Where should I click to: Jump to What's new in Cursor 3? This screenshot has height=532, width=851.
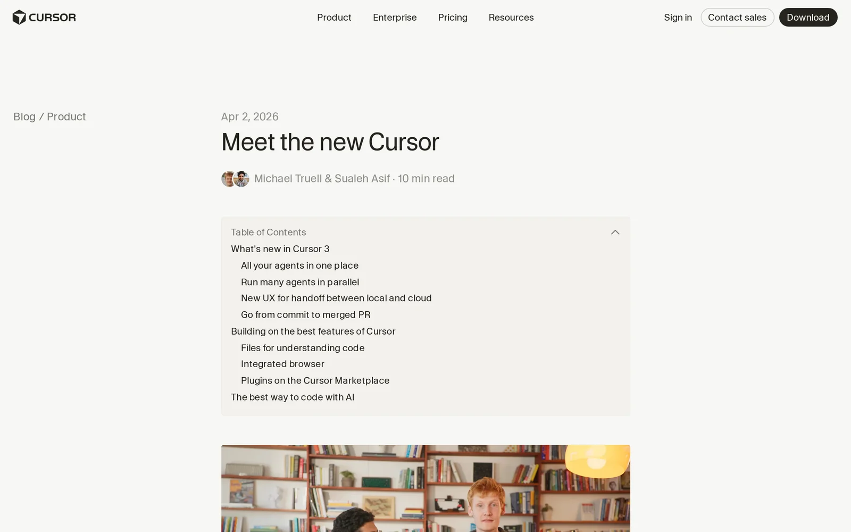[280, 249]
